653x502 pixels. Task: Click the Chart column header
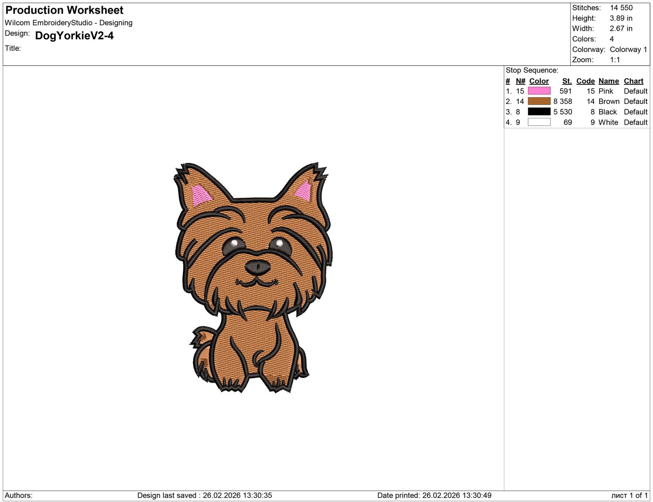[x=633, y=81]
